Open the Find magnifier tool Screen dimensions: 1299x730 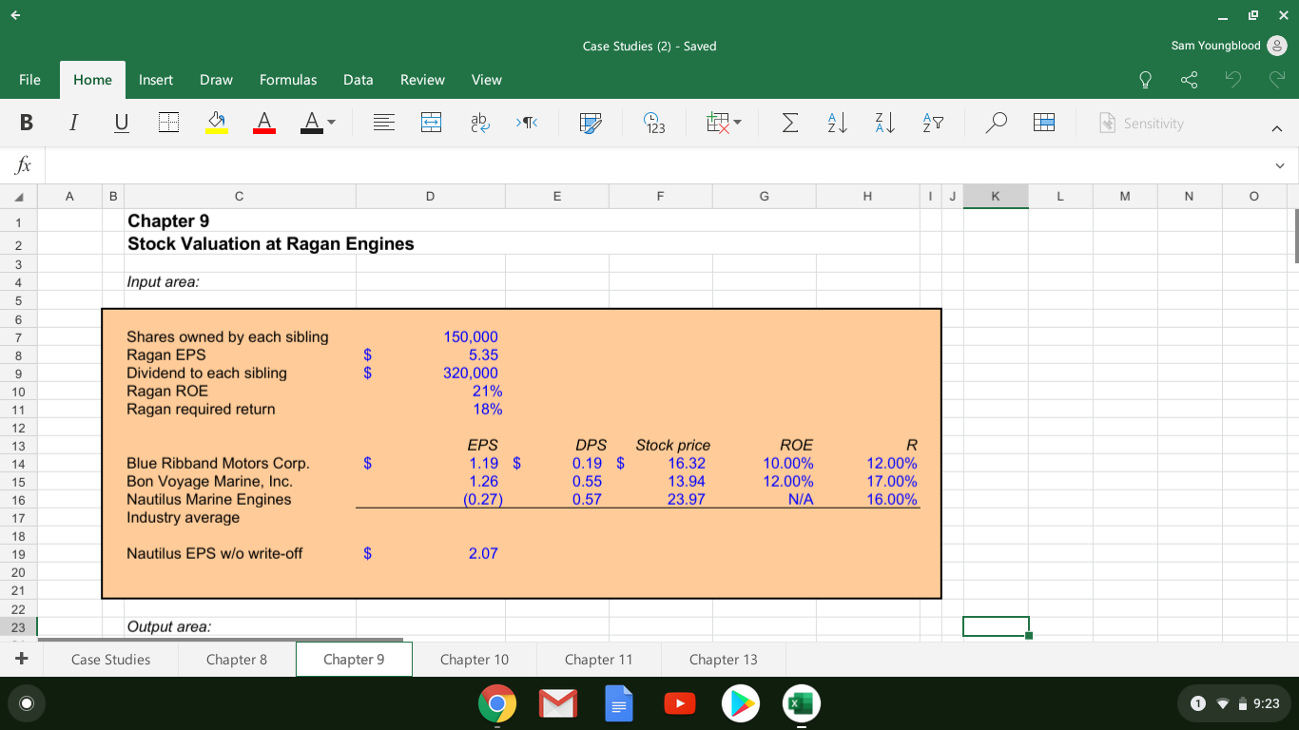tap(997, 124)
